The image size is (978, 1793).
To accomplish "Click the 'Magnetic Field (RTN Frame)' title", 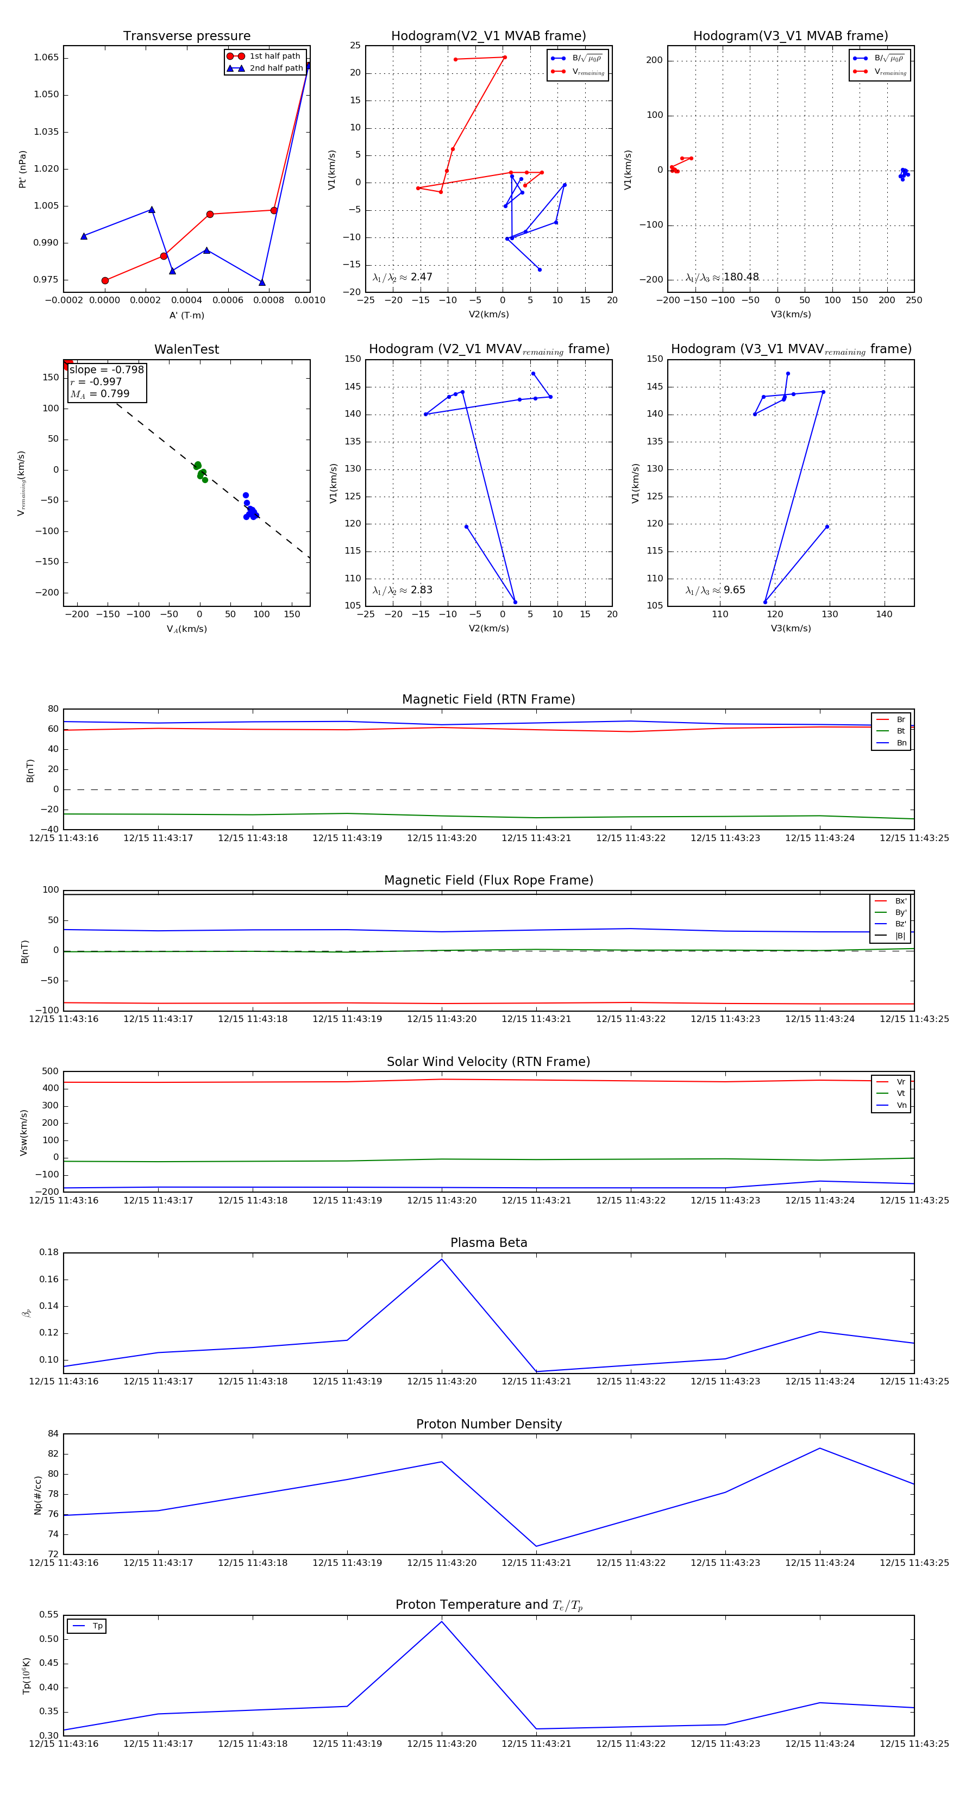I will [x=488, y=699].
